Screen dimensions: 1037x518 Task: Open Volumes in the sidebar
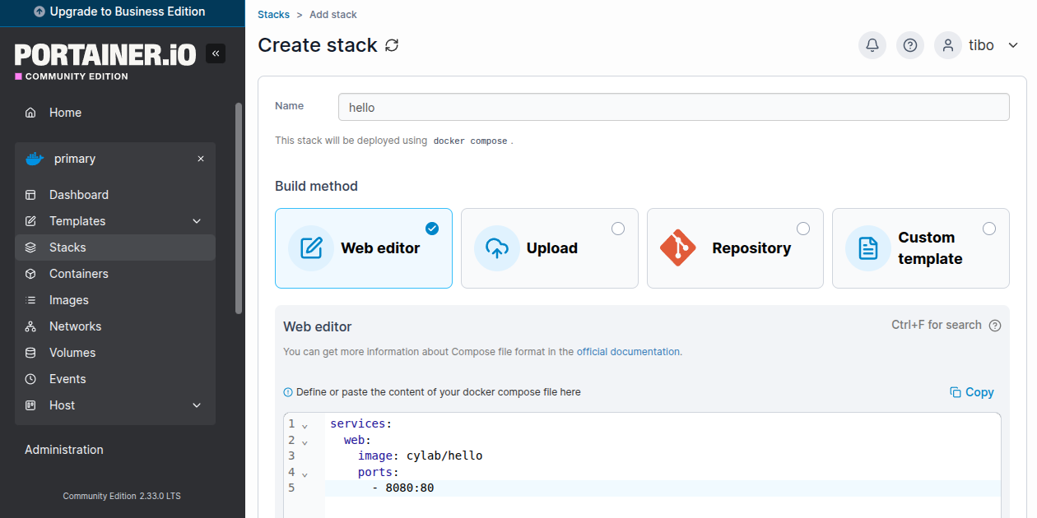point(115,353)
